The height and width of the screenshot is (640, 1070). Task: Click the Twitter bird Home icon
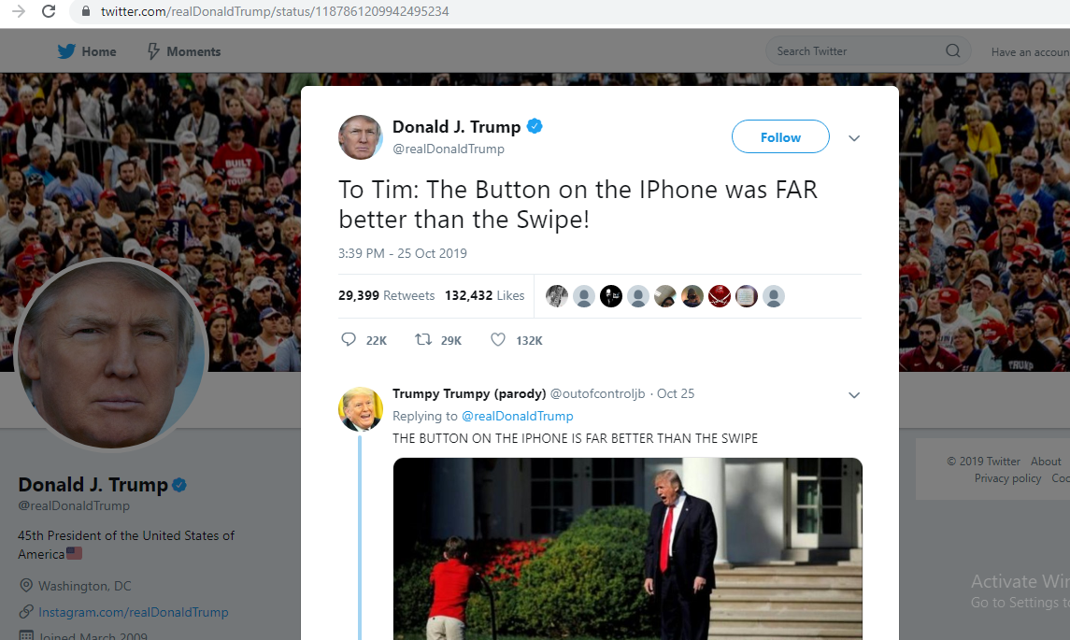66,51
